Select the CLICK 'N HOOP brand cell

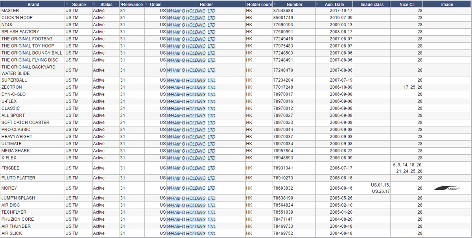pyautogui.click(x=33, y=18)
